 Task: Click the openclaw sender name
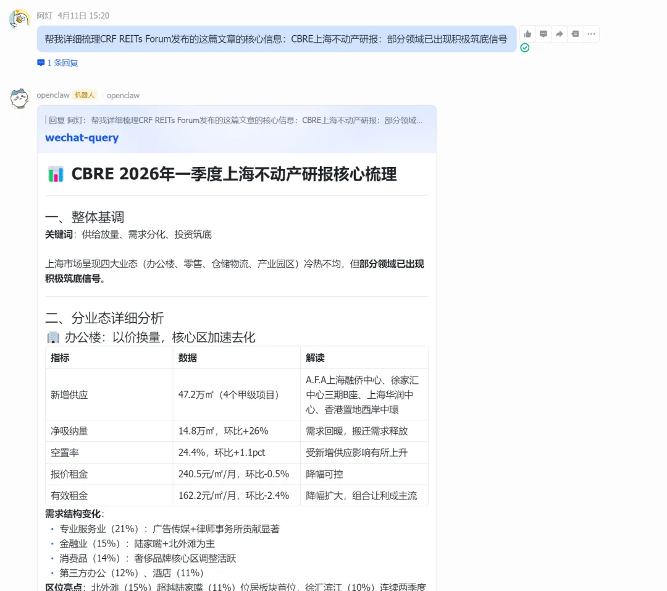pyautogui.click(x=52, y=95)
